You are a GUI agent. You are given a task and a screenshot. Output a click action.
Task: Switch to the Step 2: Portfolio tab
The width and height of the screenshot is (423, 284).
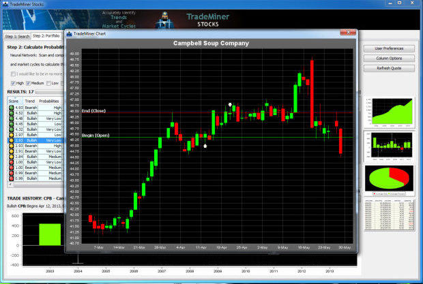pos(46,36)
